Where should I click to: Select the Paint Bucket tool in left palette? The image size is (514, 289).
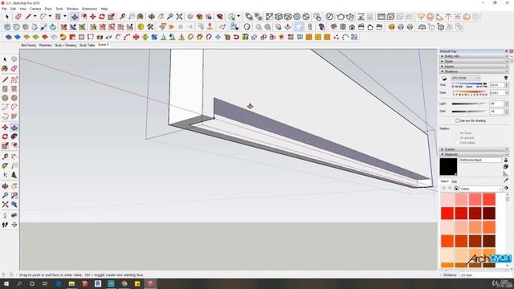(5, 68)
